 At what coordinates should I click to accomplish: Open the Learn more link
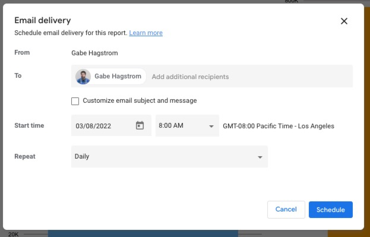[x=146, y=33]
